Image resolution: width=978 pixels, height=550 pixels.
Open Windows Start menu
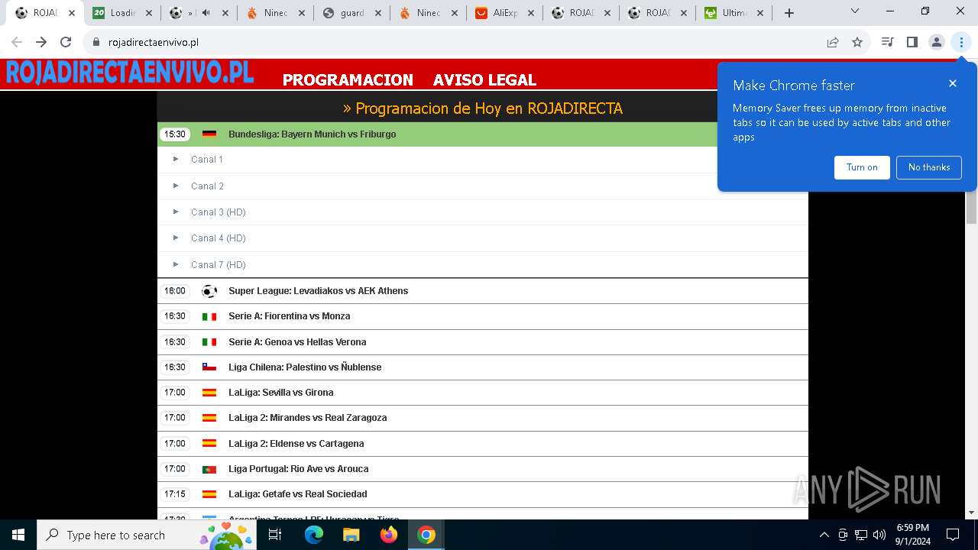(18, 535)
